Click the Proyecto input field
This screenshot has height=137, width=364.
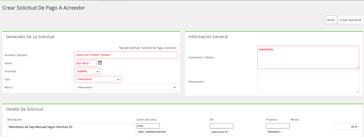point(278,126)
